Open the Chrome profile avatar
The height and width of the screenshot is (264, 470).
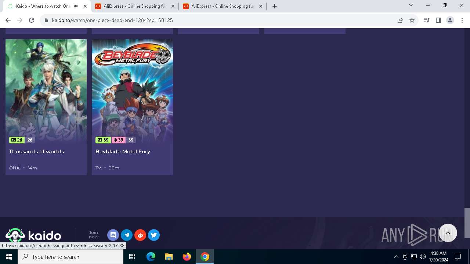450,20
